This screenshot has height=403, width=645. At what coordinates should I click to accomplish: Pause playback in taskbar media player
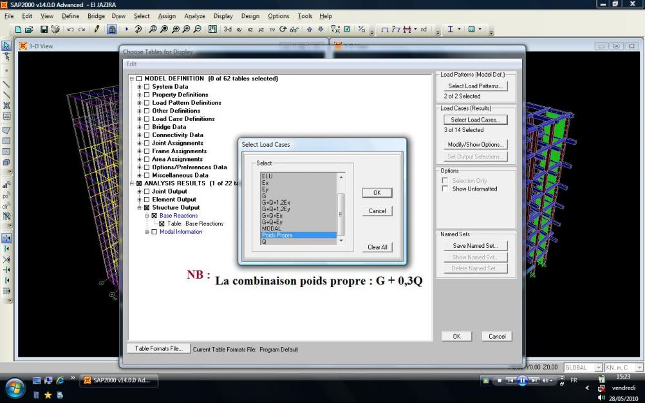(523, 380)
